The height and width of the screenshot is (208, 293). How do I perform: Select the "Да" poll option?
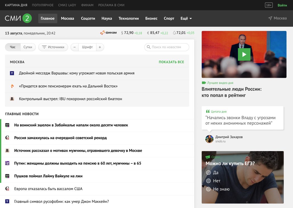pyautogui.click(x=208, y=173)
